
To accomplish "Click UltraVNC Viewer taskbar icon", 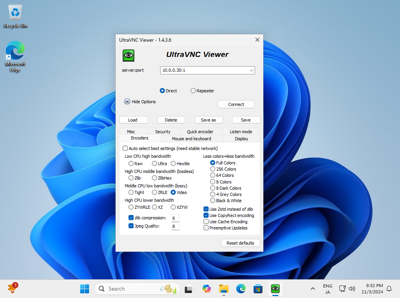I will pyautogui.click(x=275, y=289).
